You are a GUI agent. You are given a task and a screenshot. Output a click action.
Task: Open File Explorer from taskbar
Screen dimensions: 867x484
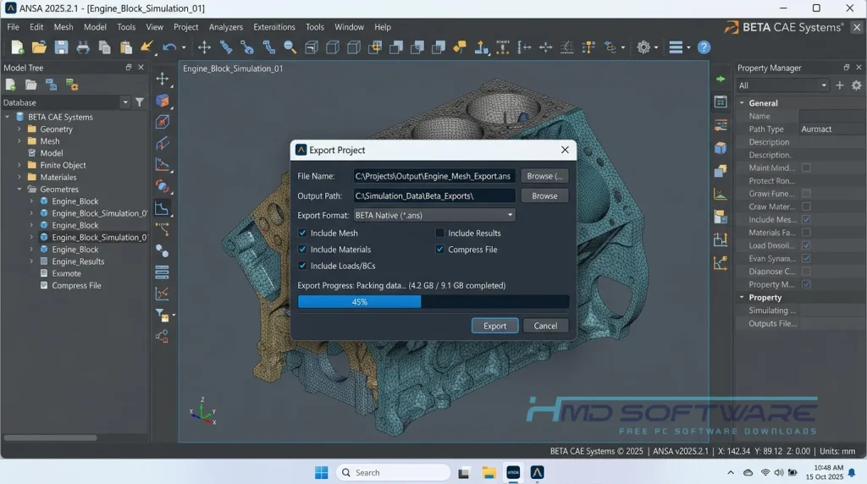pos(489,472)
